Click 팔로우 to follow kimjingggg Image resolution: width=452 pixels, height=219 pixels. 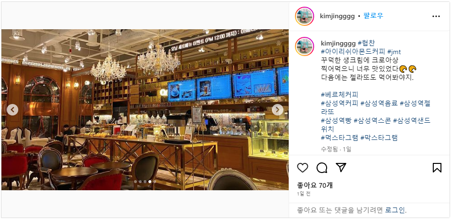(x=373, y=16)
